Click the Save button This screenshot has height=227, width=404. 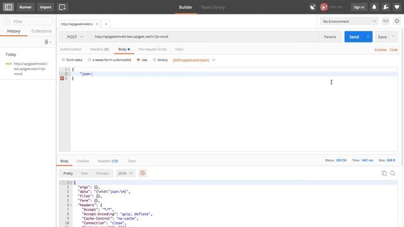382,37
